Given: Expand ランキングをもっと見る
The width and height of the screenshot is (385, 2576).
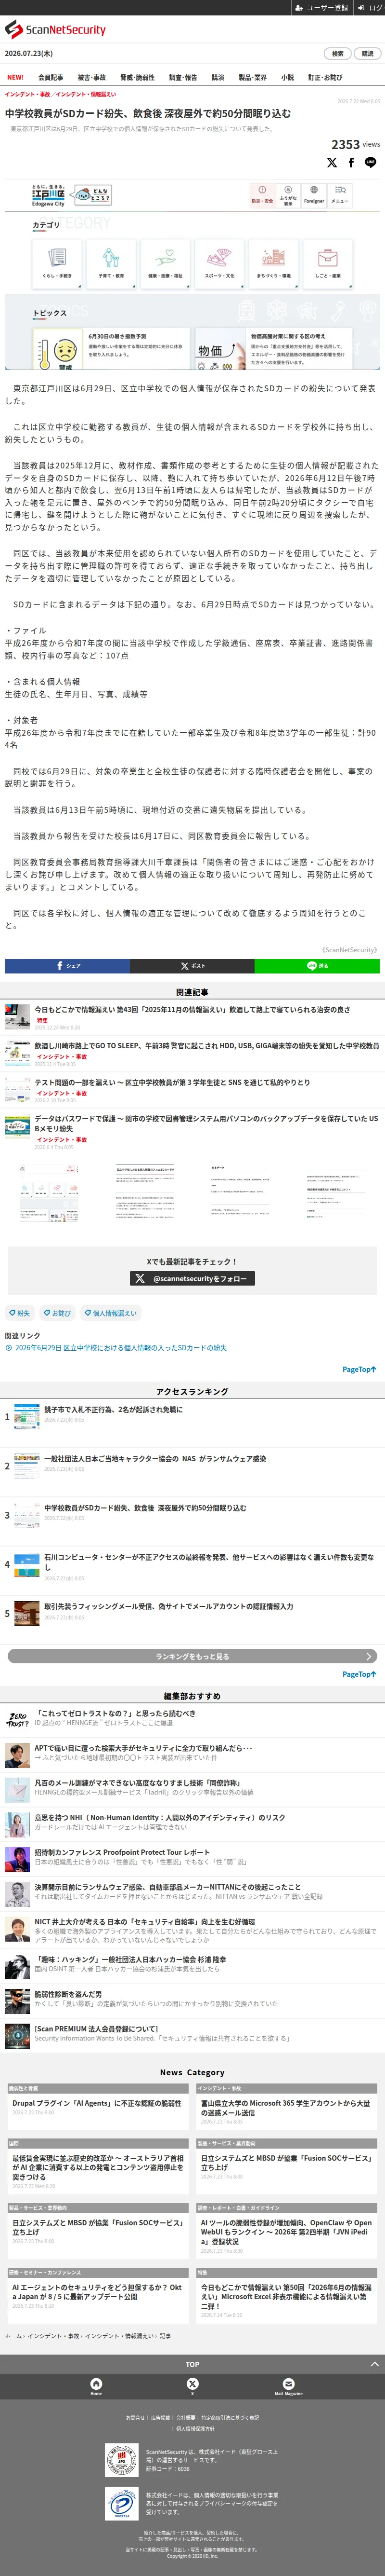Looking at the screenshot, I should [192, 1656].
